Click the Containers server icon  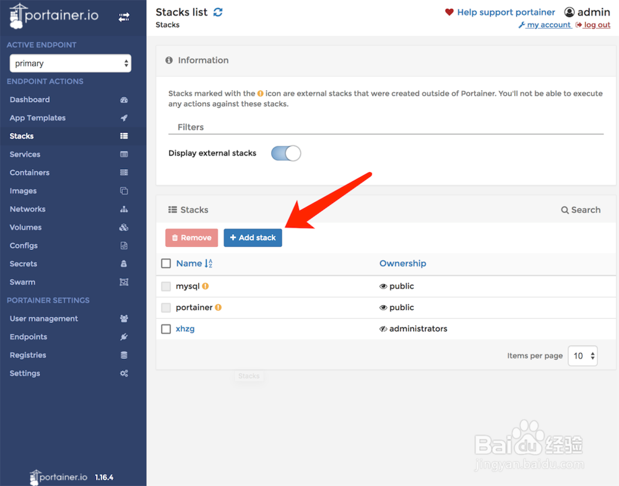(x=124, y=173)
